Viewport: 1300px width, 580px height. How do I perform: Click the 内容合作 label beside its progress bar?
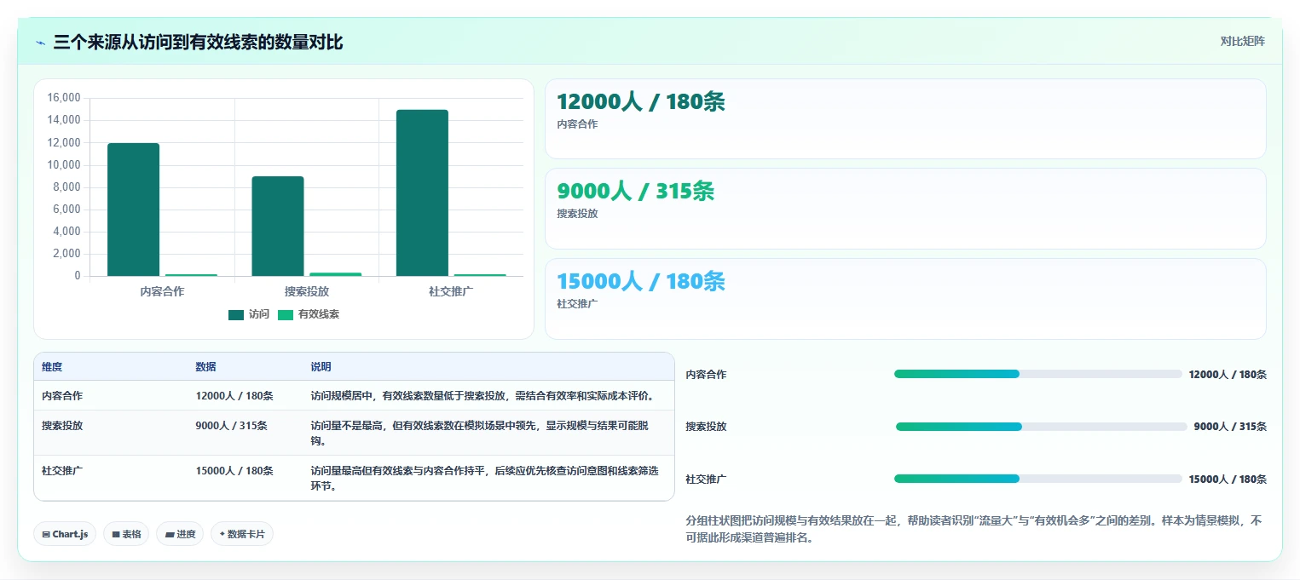707,375
